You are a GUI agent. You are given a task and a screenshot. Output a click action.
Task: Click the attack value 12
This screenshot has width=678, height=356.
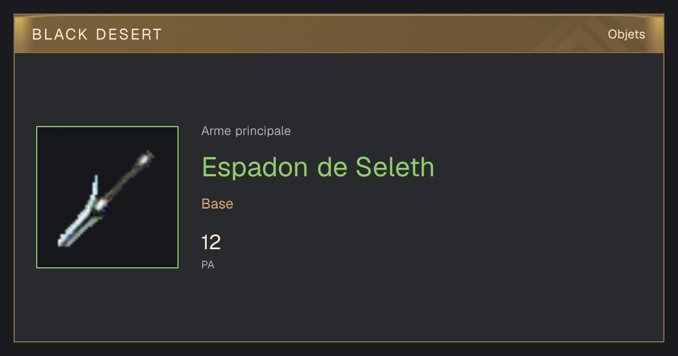pos(211,242)
